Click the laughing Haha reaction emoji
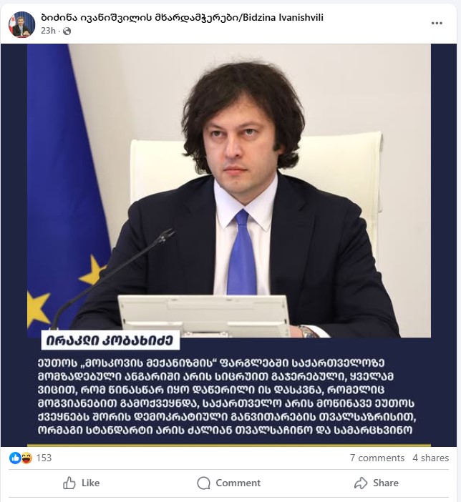The image size is (461, 502). click(x=26, y=458)
